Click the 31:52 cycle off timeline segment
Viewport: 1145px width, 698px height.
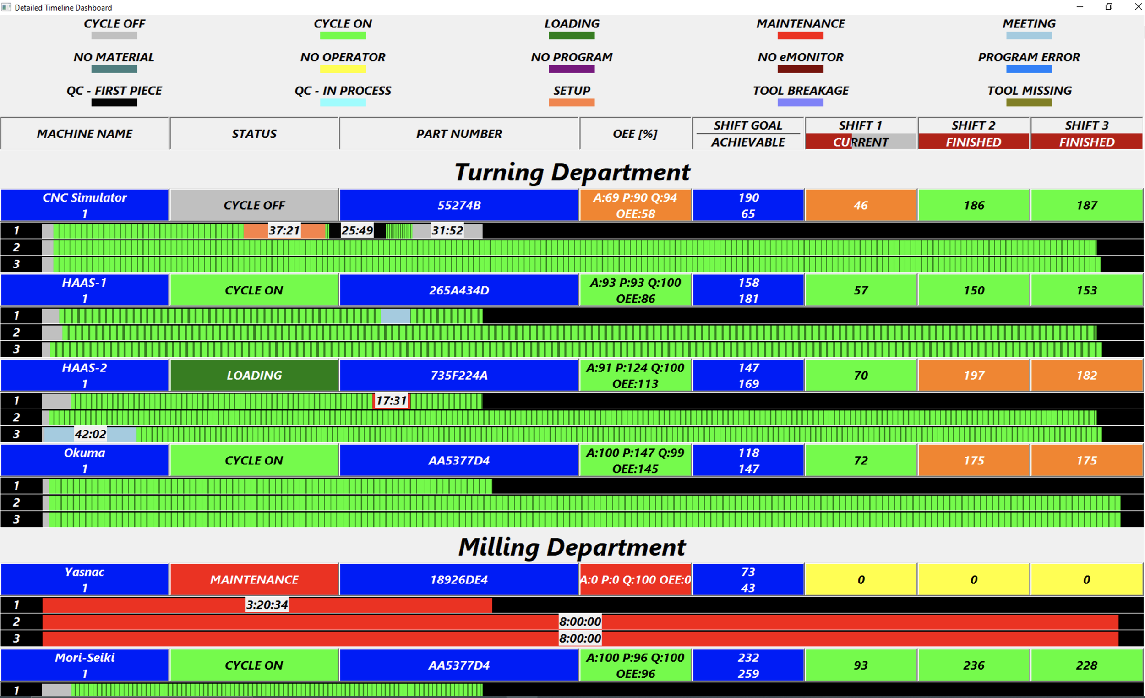(x=447, y=230)
